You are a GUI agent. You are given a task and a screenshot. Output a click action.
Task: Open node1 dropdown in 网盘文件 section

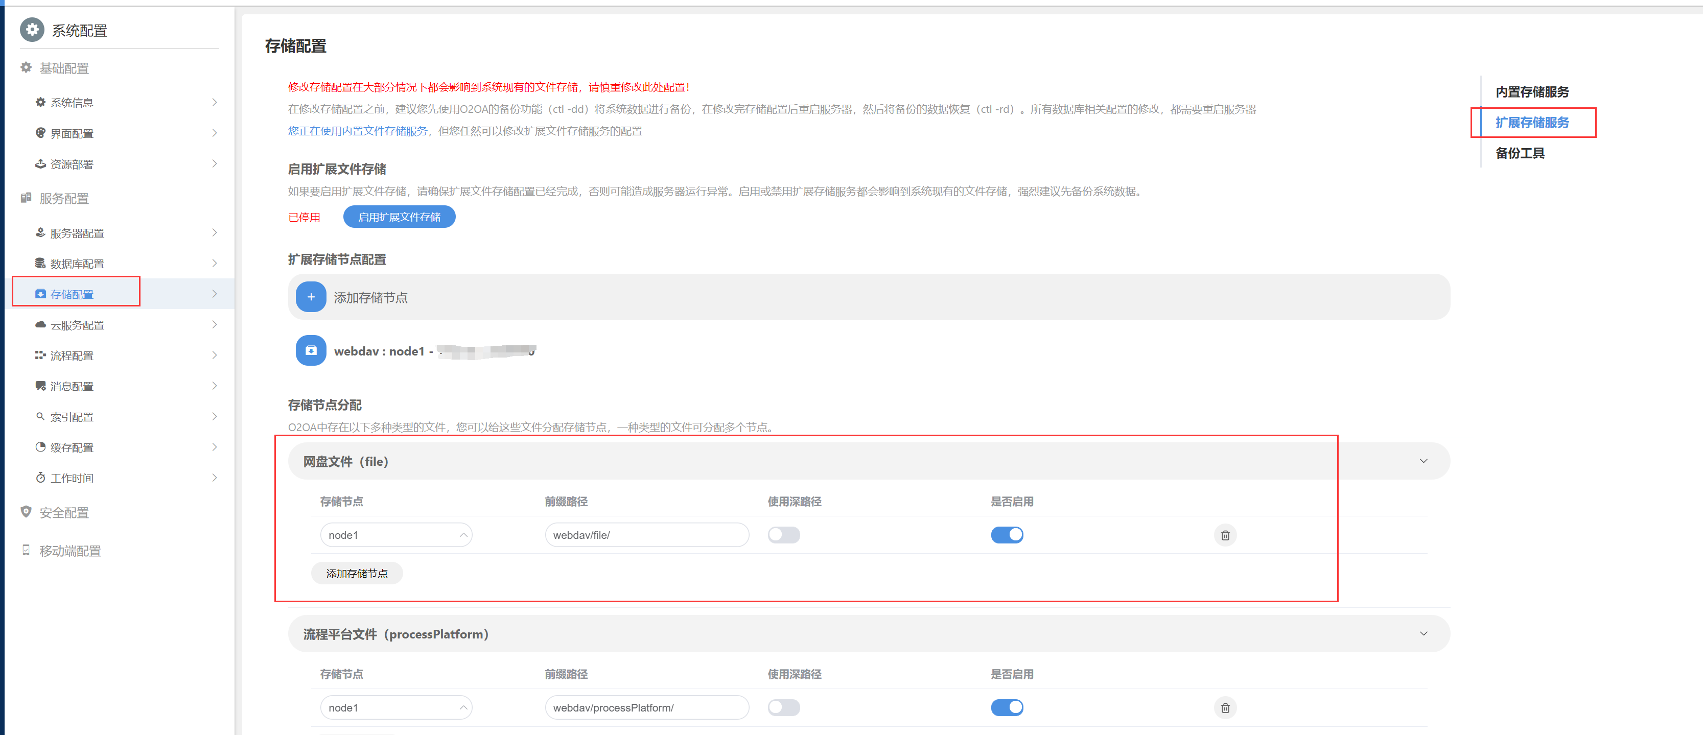395,535
